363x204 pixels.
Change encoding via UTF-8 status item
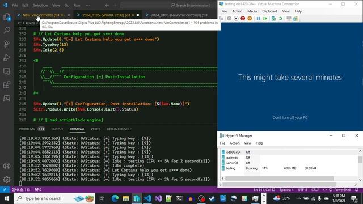(x=302, y=190)
